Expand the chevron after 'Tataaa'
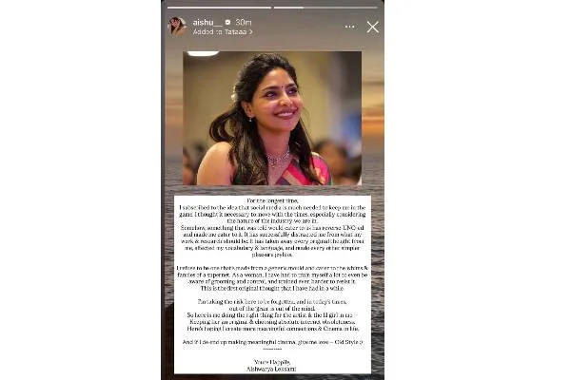This screenshot has height=380, width=571. (x=250, y=32)
